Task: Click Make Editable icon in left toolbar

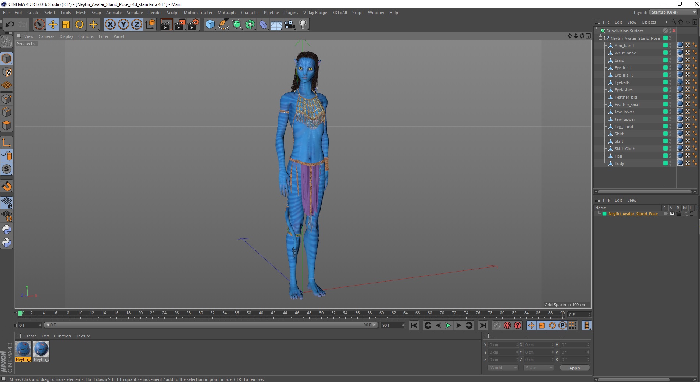Action: click(7, 42)
